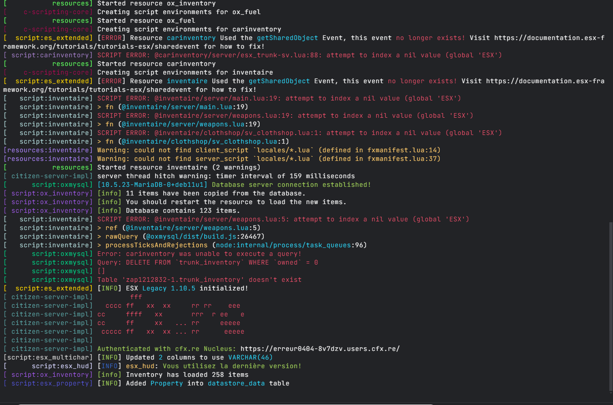Click the 'processTicksAndRejections' stack trace line

coord(232,245)
